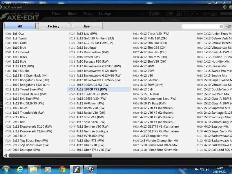Launch Internet Explorer from taskbar
Viewport: 232px width, 174px height.
[20, 170]
